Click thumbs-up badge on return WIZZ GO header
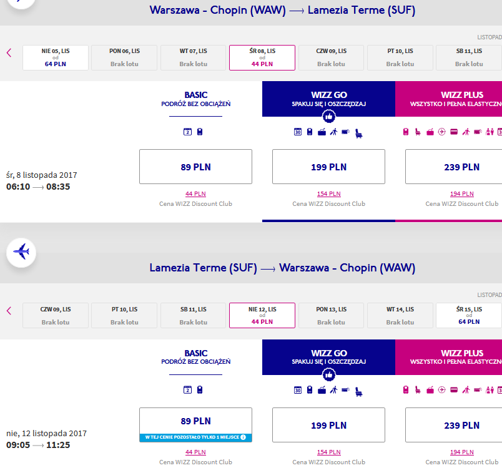 [329, 375]
